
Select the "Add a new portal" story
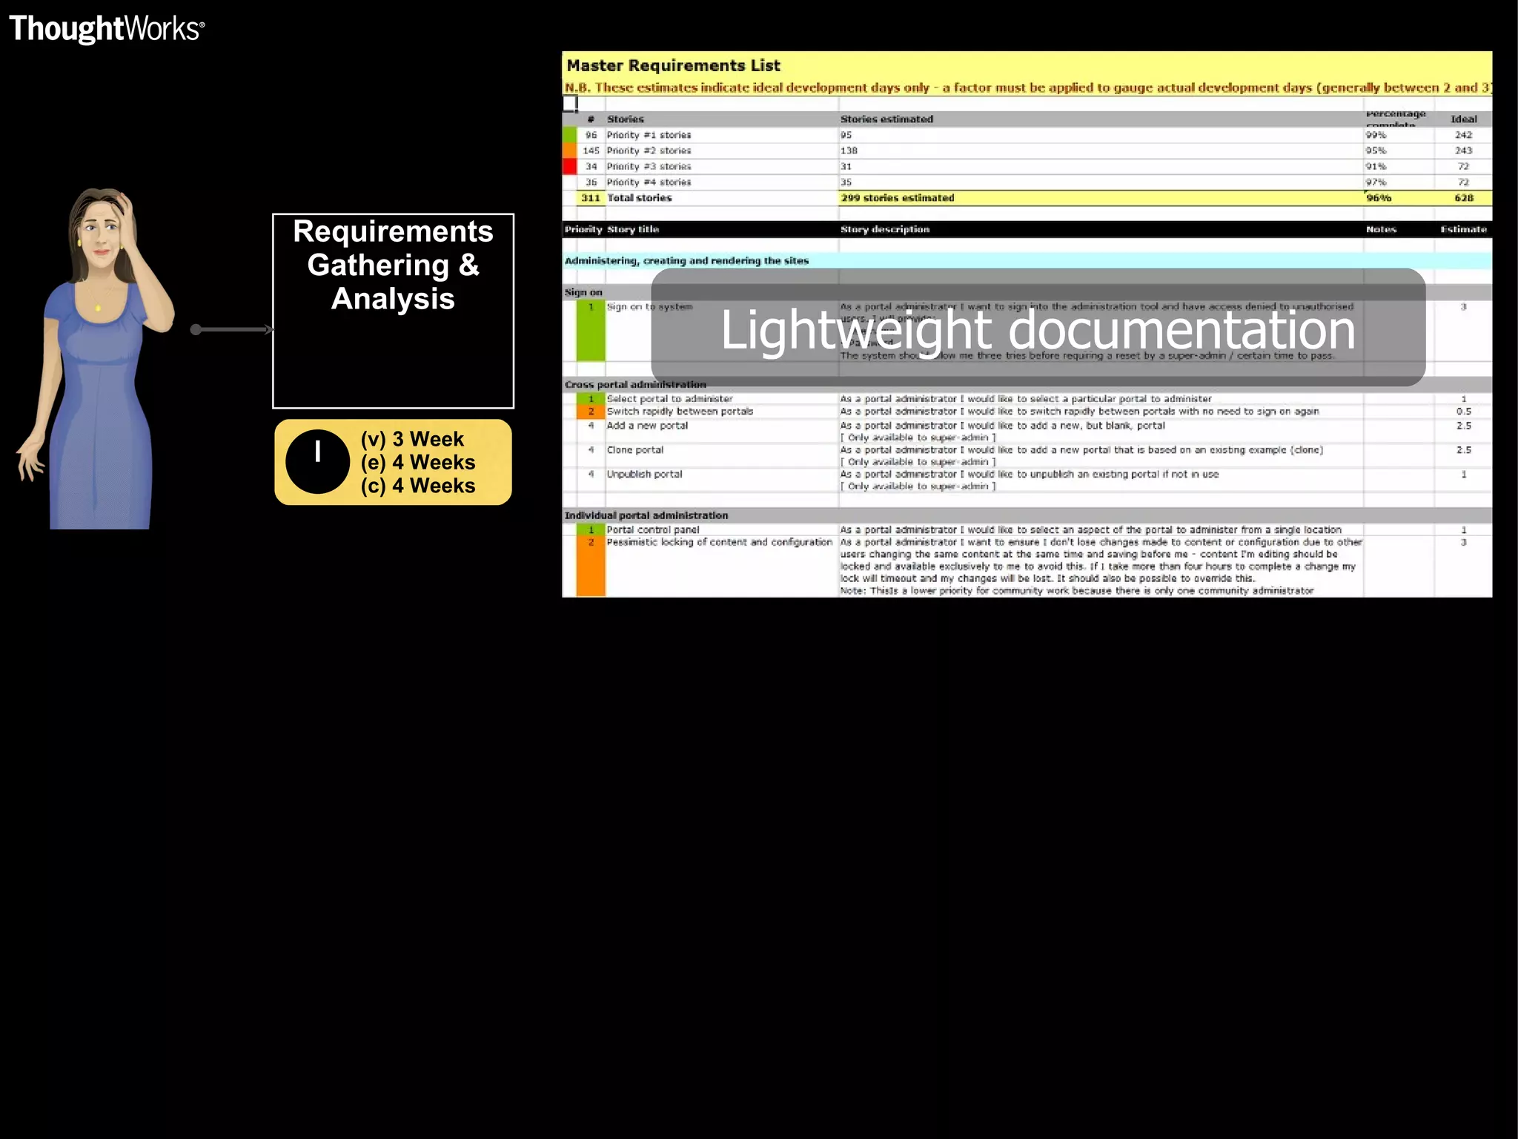click(647, 426)
